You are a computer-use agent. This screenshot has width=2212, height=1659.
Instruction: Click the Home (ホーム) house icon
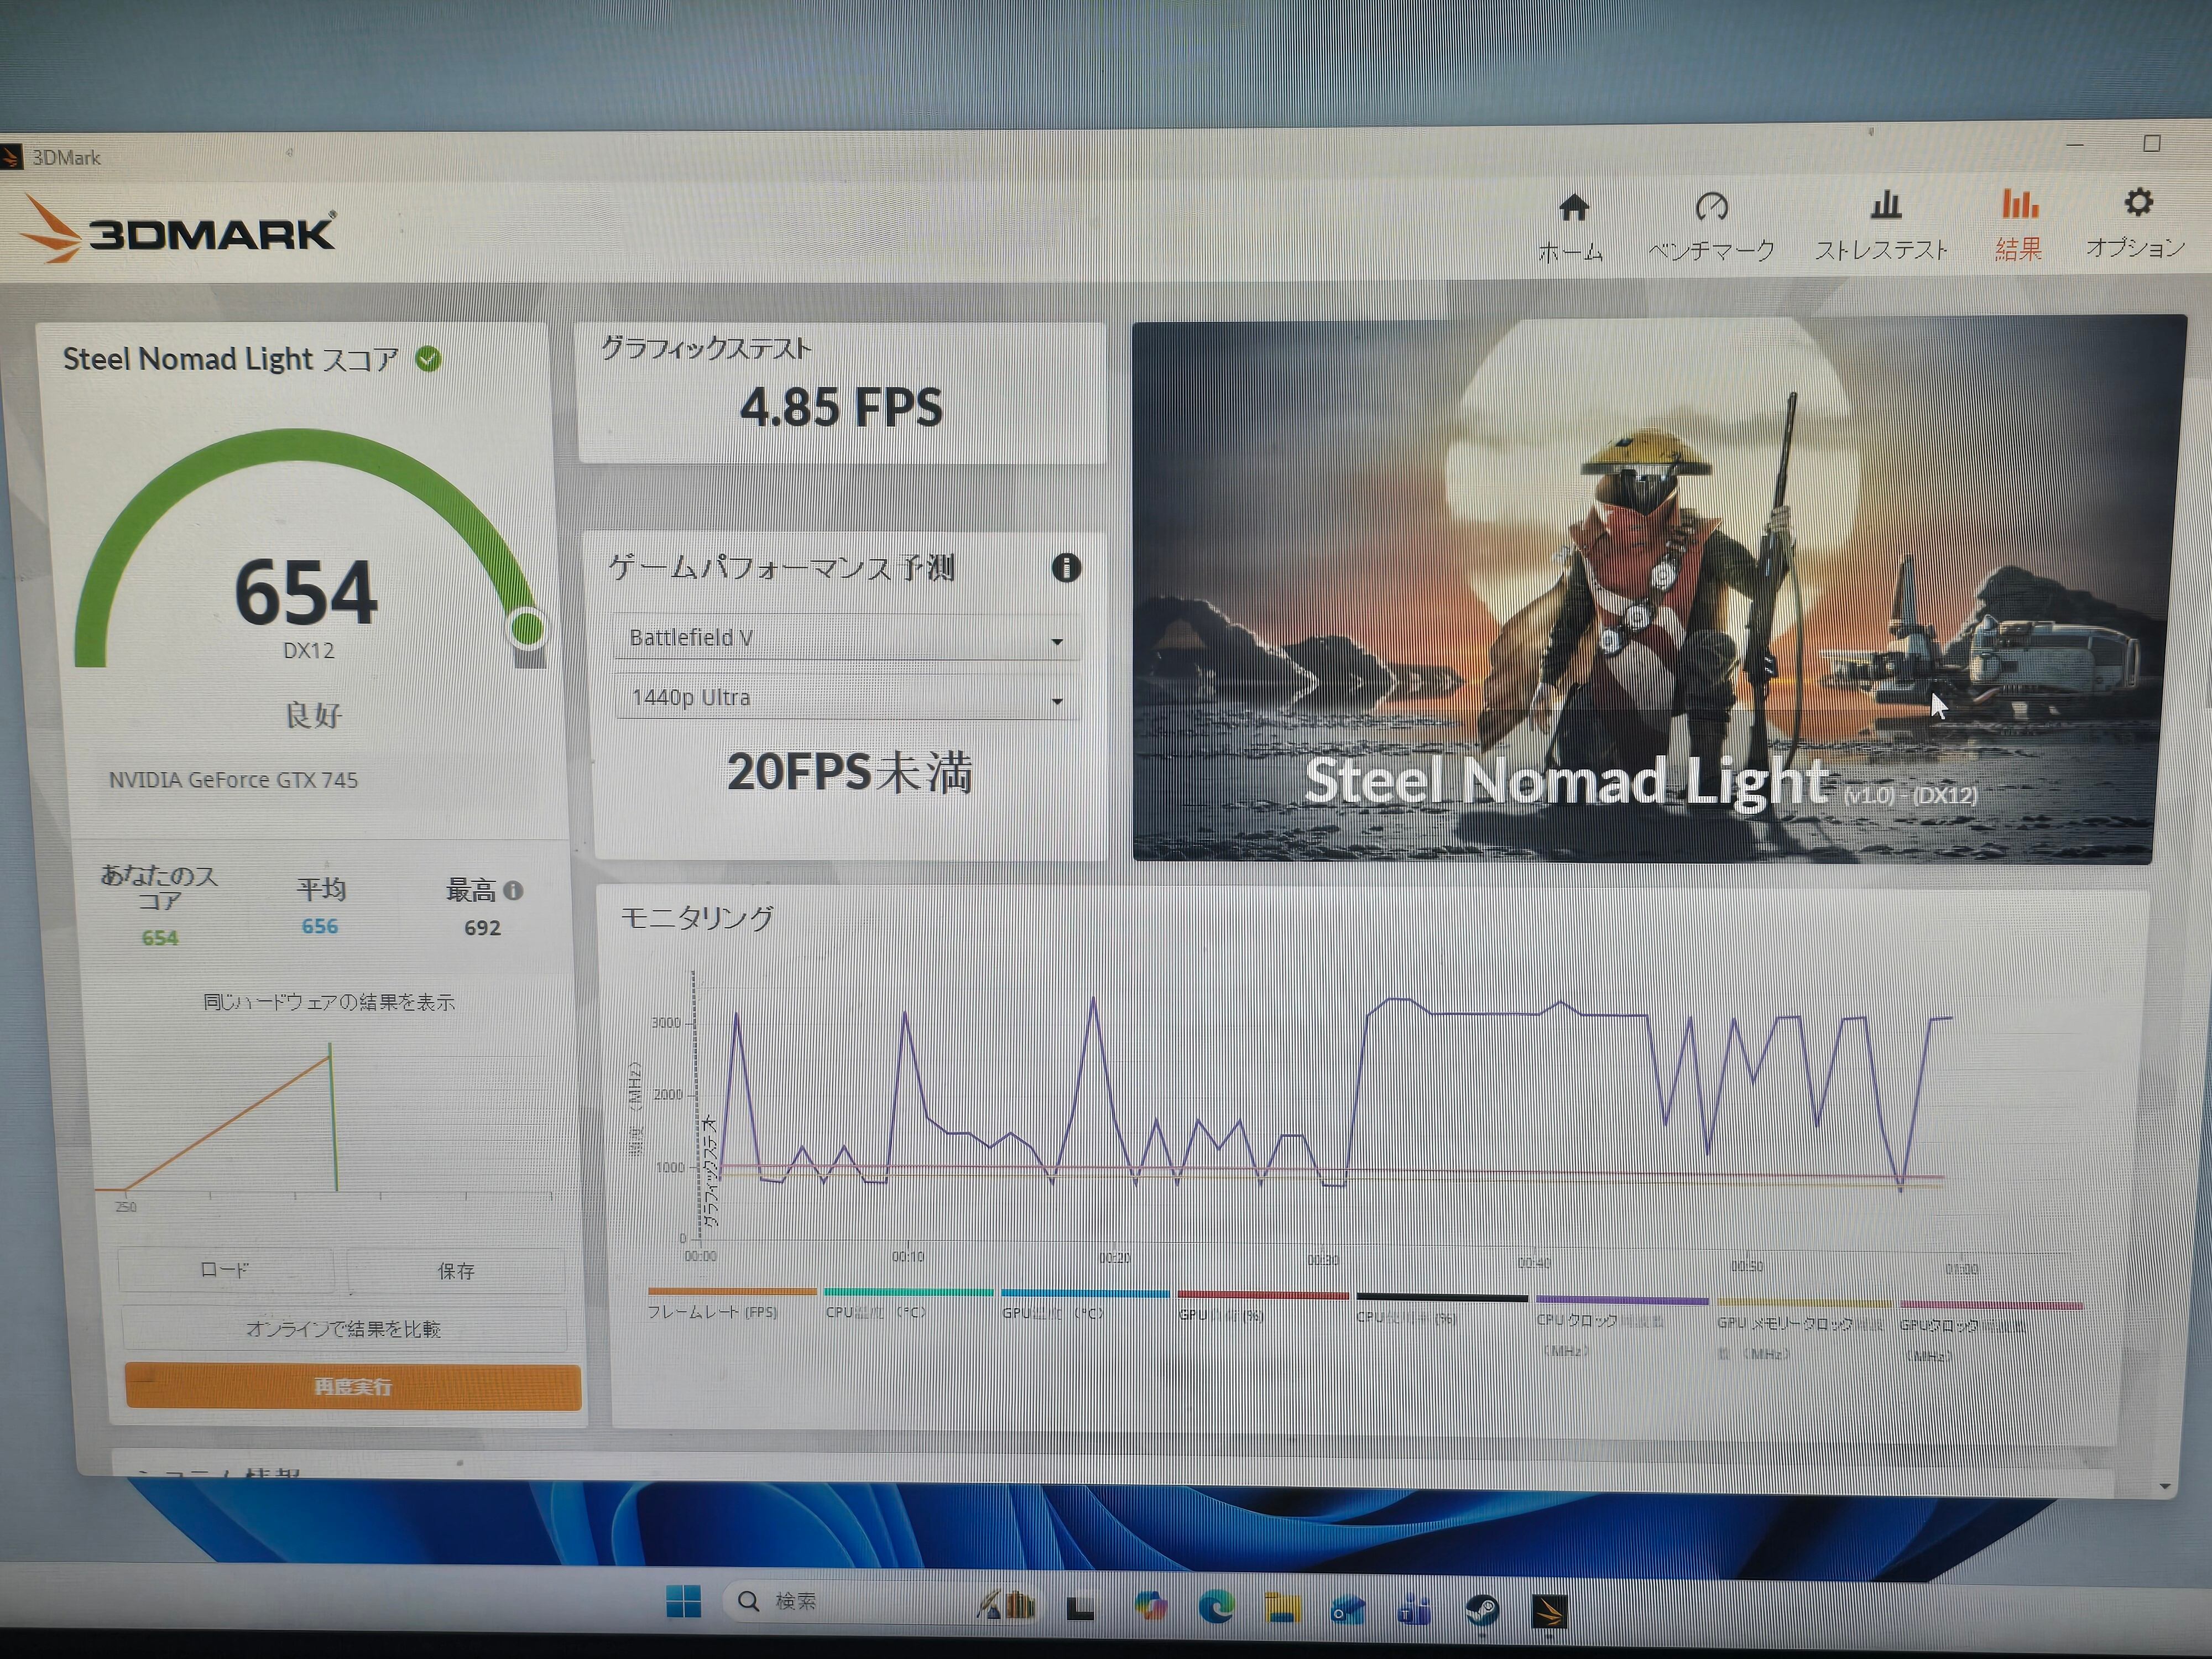[x=1573, y=208]
